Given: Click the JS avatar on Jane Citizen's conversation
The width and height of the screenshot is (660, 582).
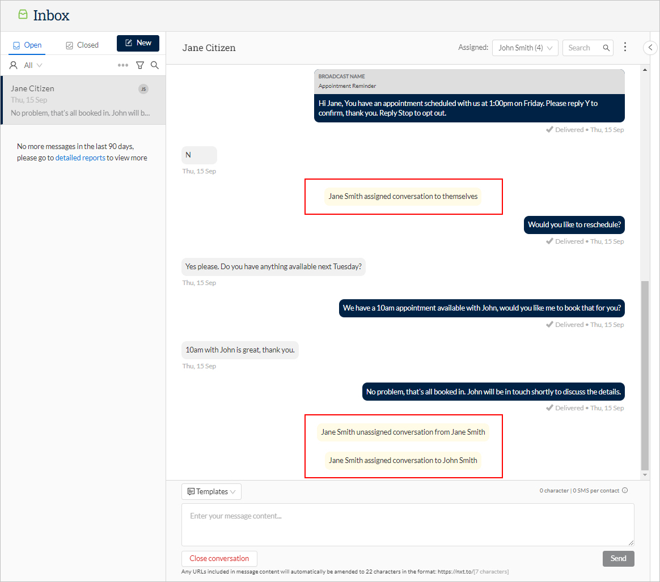Looking at the screenshot, I should click(143, 88).
